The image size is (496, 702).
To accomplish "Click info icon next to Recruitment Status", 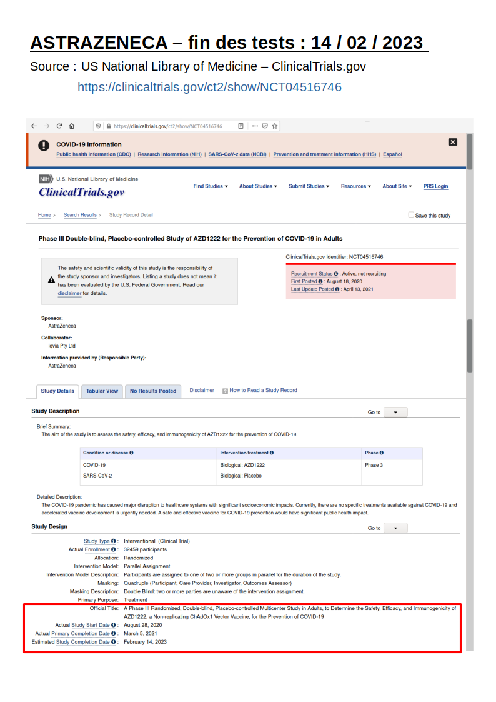I will 336,274.
